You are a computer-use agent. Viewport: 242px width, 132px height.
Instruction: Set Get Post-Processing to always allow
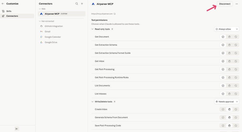pyautogui.click(x=223, y=70)
